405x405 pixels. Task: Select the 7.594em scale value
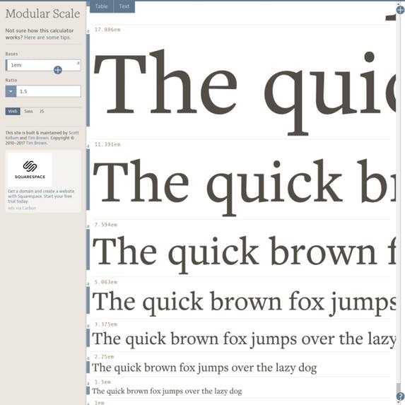click(106, 225)
